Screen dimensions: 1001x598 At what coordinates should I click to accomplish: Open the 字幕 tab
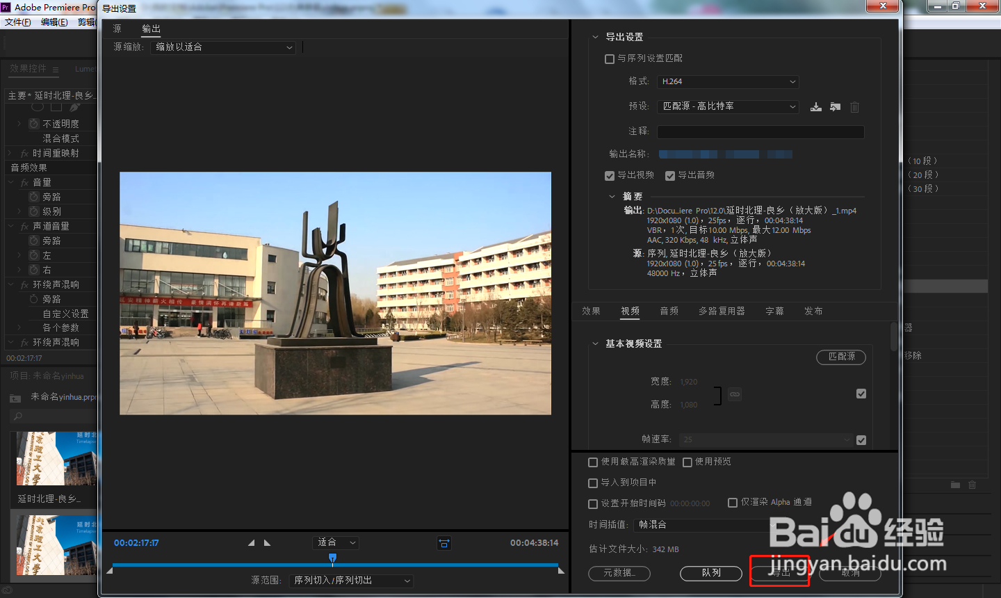[774, 312]
